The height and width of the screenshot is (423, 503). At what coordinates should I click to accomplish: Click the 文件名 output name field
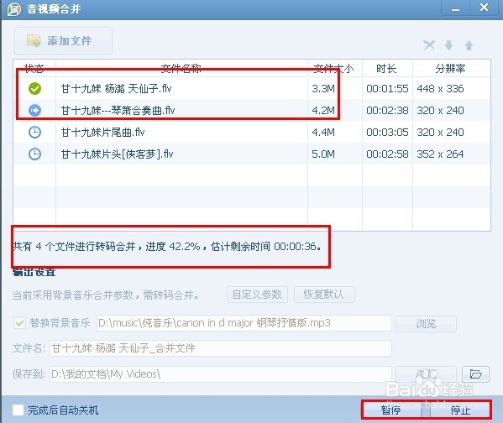pyautogui.click(x=221, y=348)
